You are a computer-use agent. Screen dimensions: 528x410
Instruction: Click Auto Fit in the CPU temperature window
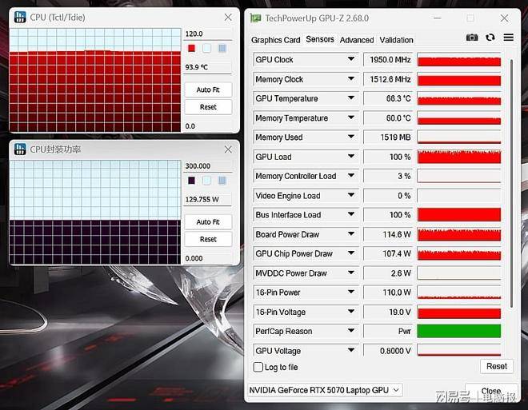(x=208, y=90)
